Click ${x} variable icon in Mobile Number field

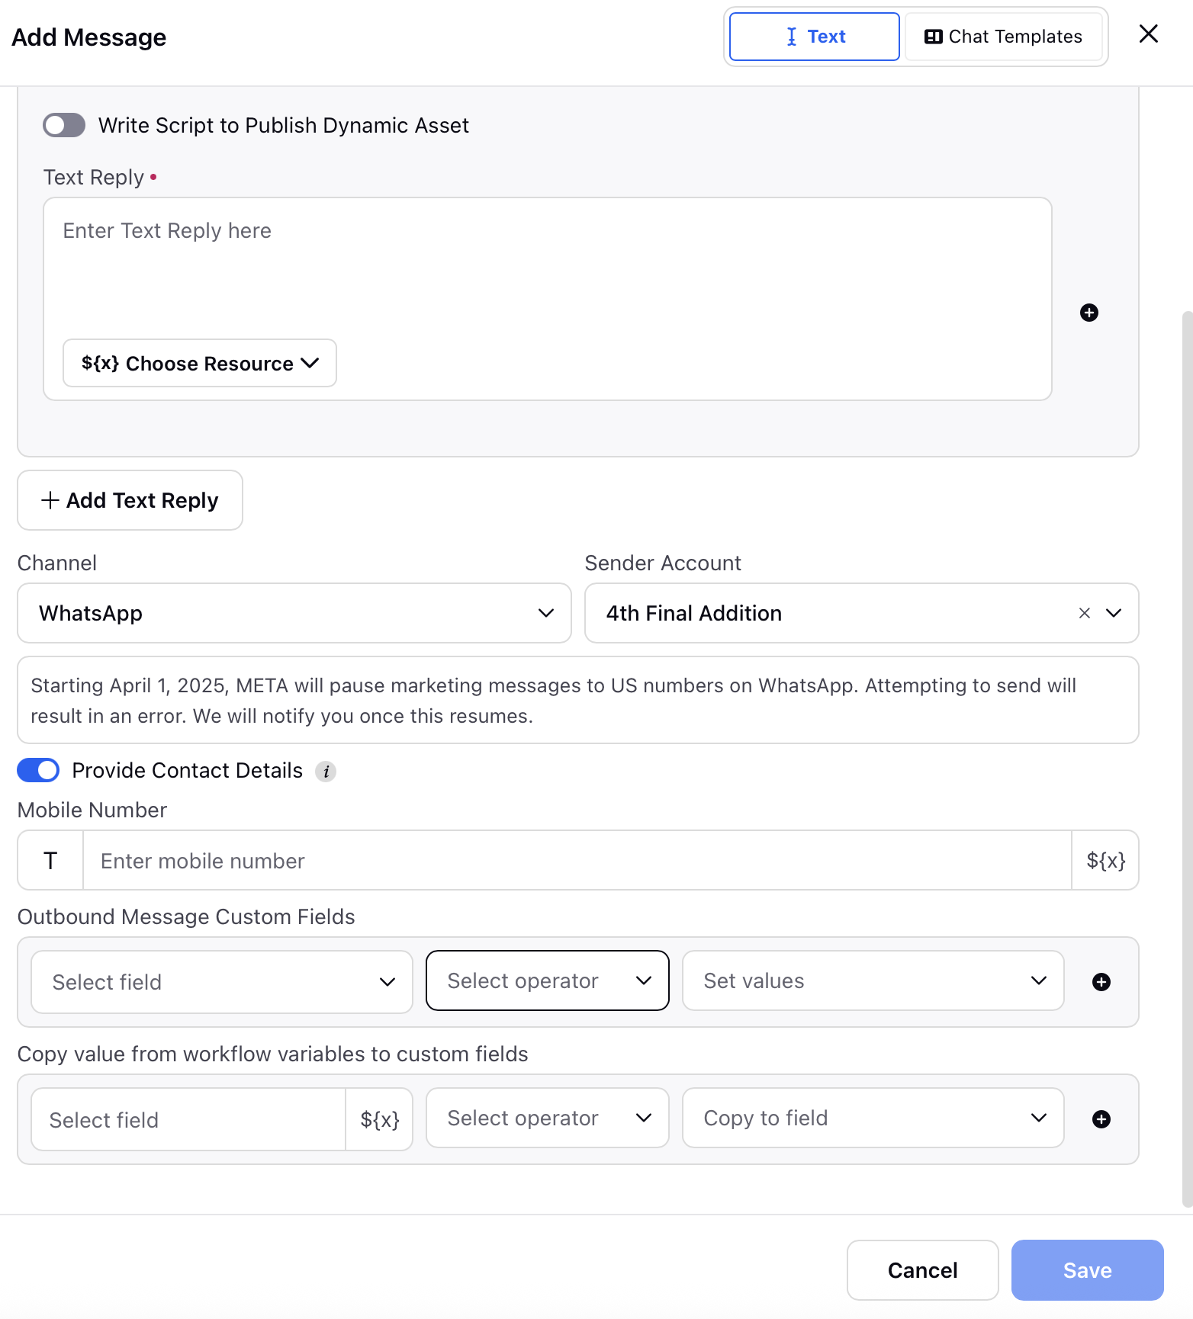tap(1105, 861)
